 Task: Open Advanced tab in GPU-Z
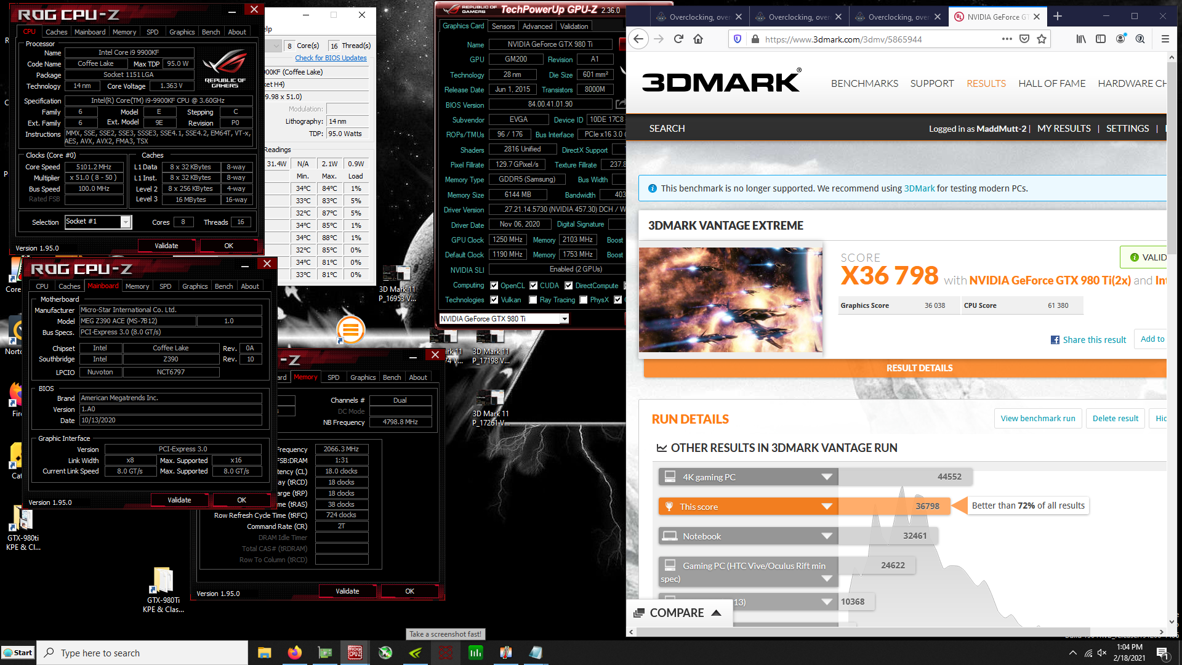tap(537, 26)
